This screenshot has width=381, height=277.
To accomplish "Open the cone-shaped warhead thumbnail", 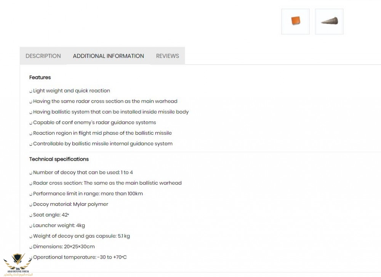I will click(x=329, y=22).
